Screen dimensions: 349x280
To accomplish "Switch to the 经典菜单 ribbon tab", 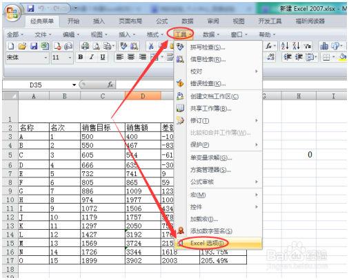I will (42, 21).
